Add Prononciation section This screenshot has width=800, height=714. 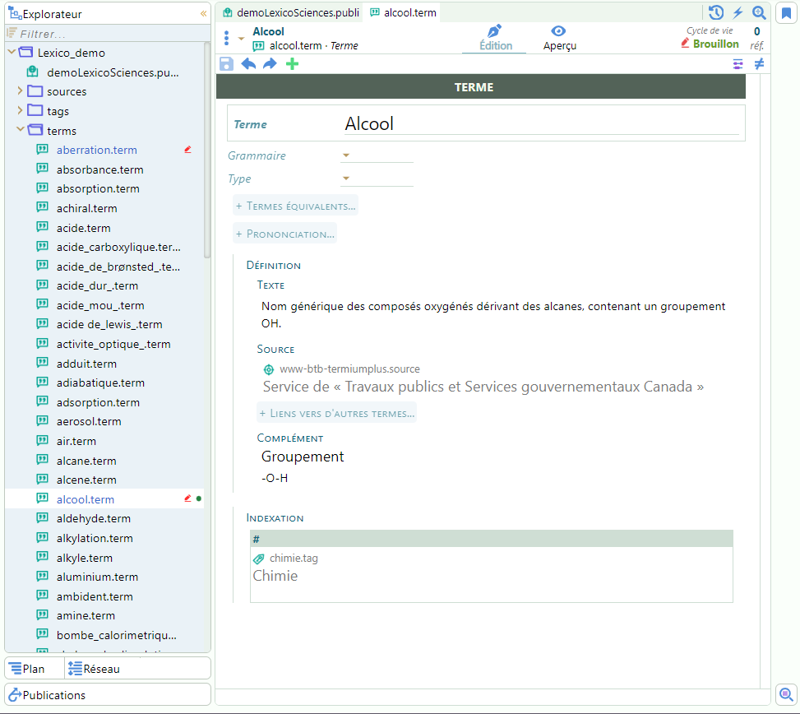tap(285, 234)
